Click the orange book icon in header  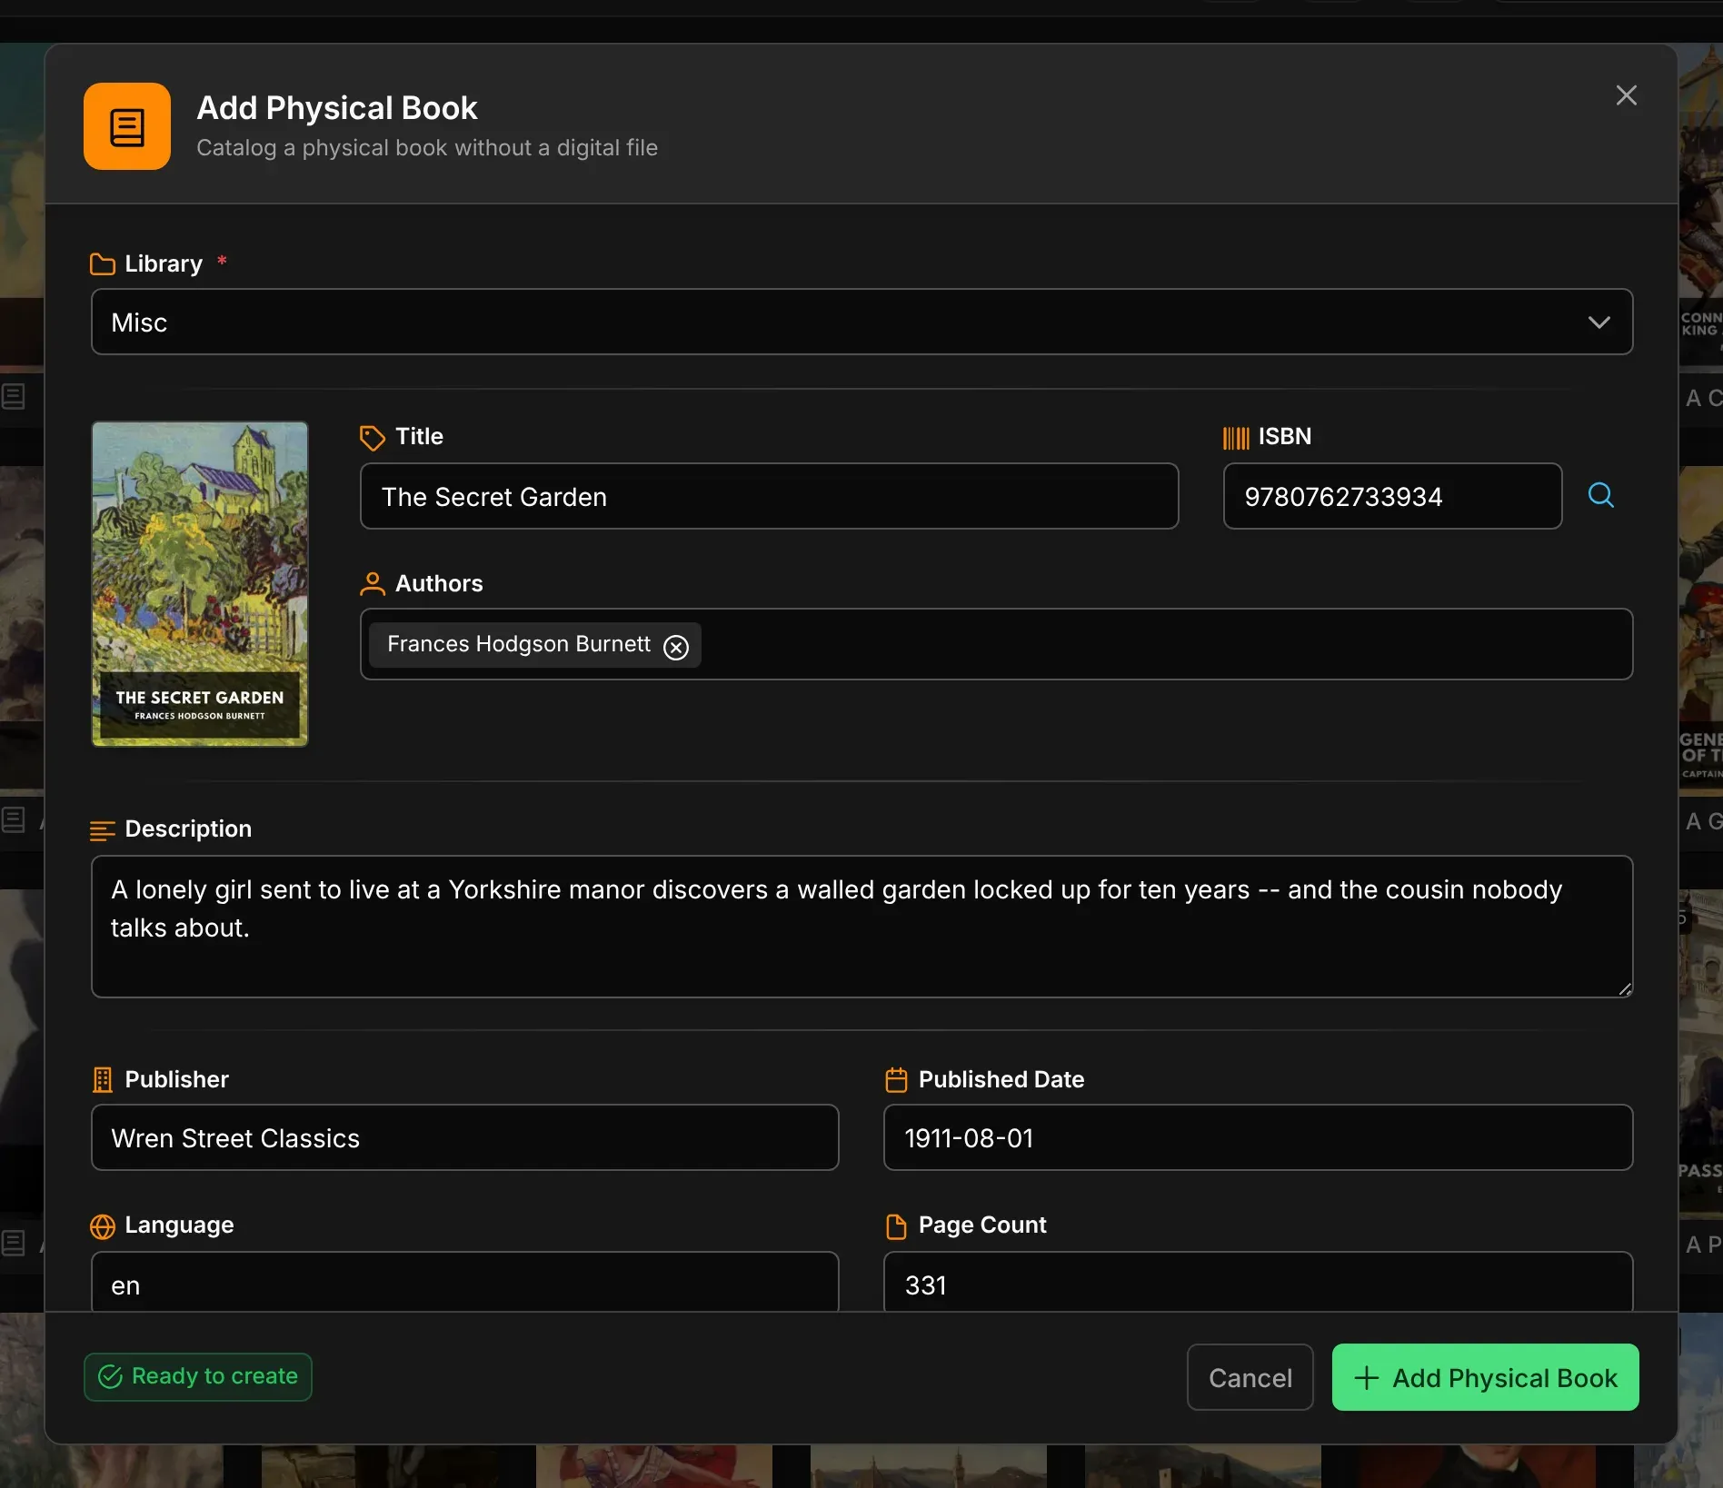point(127,126)
